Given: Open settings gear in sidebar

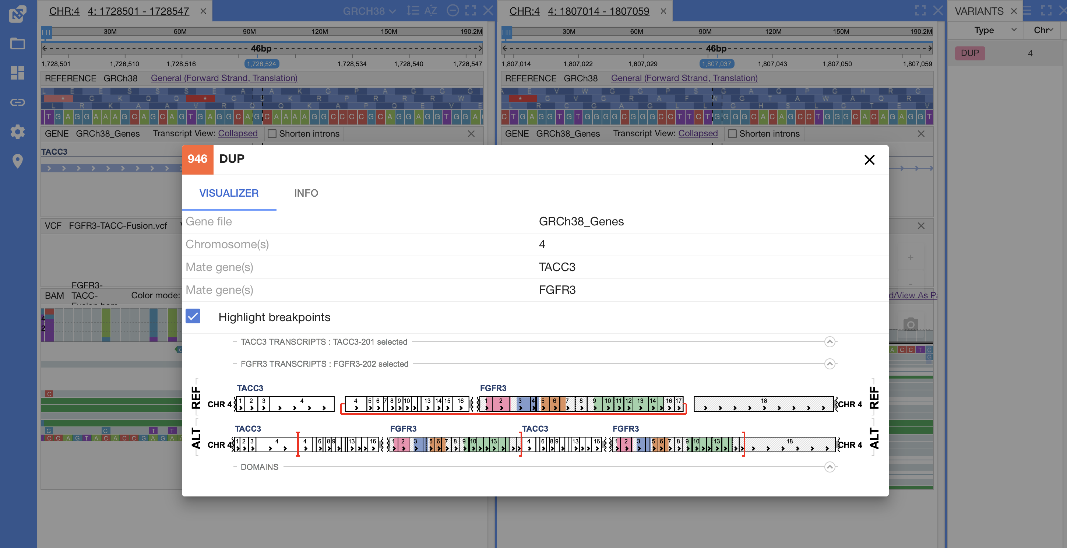Looking at the screenshot, I should 17,132.
